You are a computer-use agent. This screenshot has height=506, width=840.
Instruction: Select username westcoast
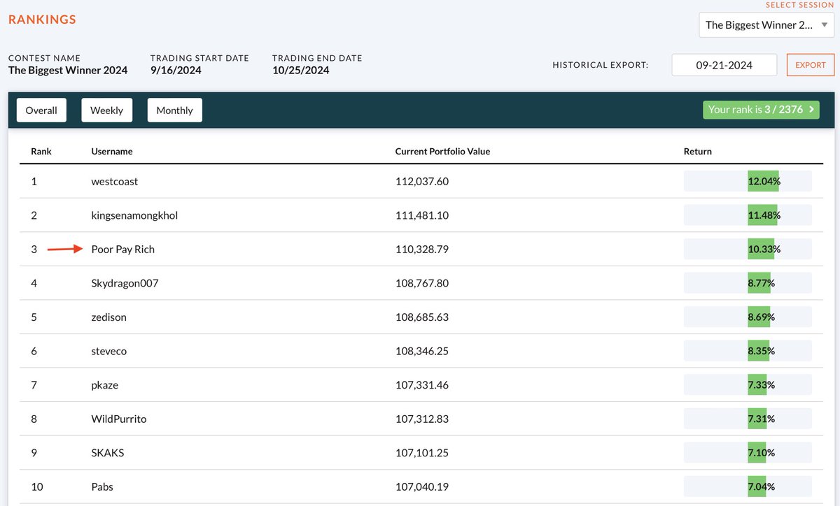point(115,181)
